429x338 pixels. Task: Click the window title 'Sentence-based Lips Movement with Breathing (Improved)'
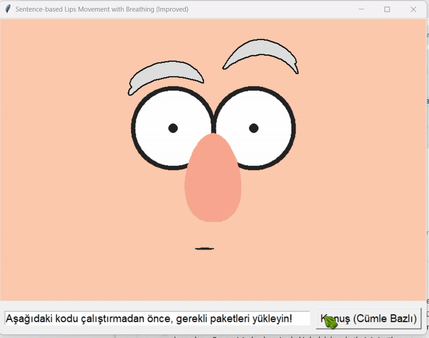102,9
